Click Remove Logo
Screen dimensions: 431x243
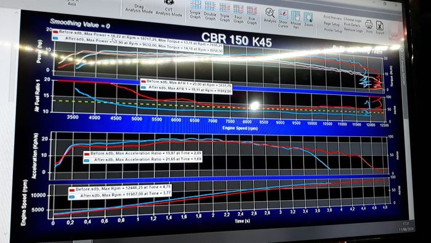(x=353, y=31)
